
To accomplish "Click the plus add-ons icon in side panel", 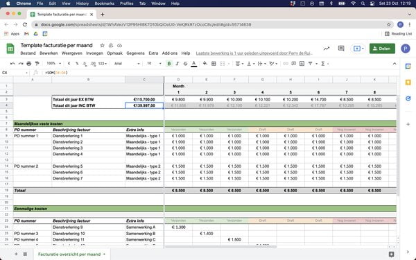I will pos(408,124).
